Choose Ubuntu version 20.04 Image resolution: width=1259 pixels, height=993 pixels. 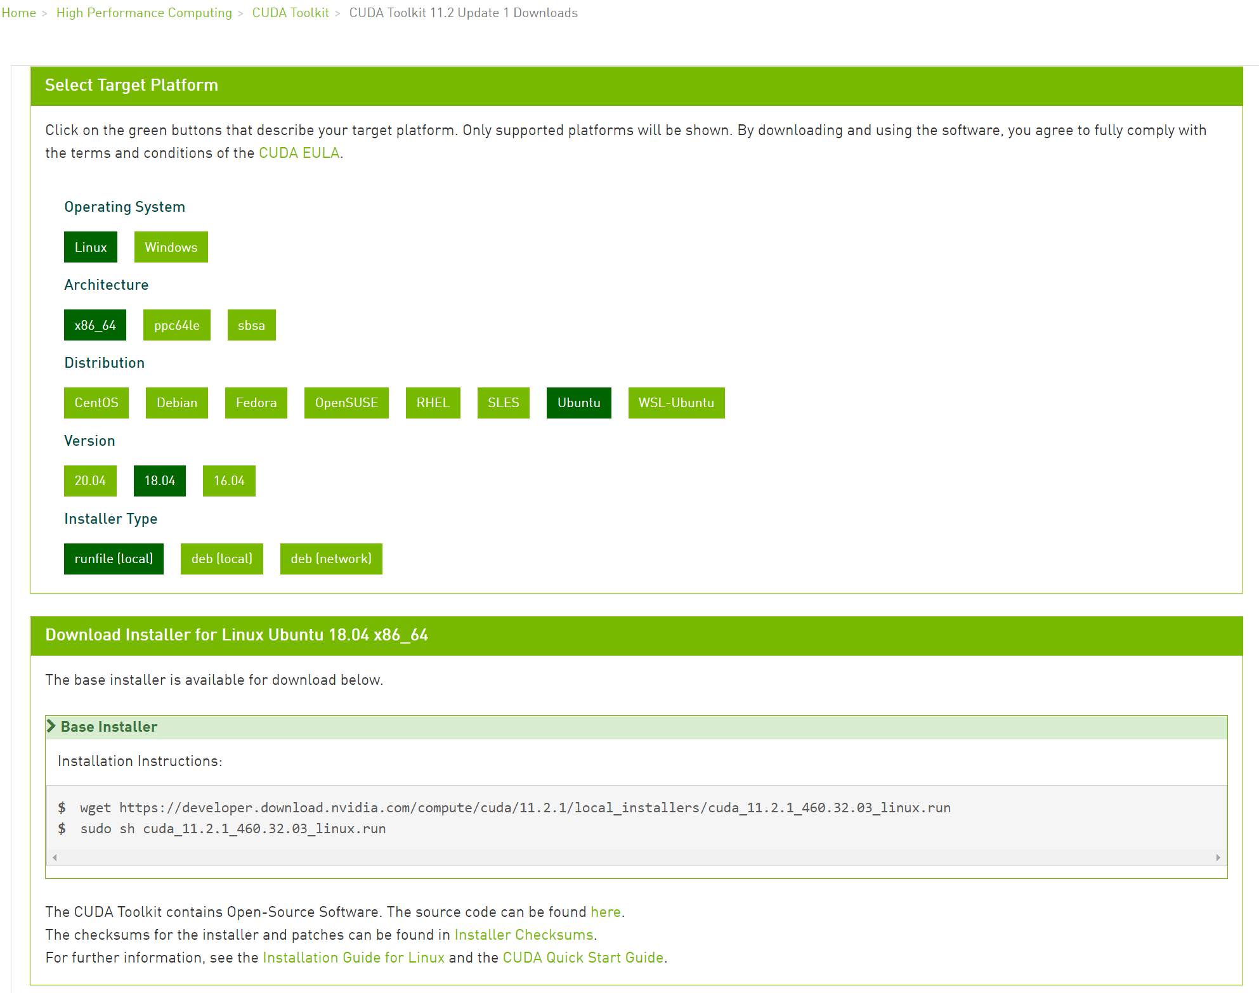pyautogui.click(x=90, y=481)
